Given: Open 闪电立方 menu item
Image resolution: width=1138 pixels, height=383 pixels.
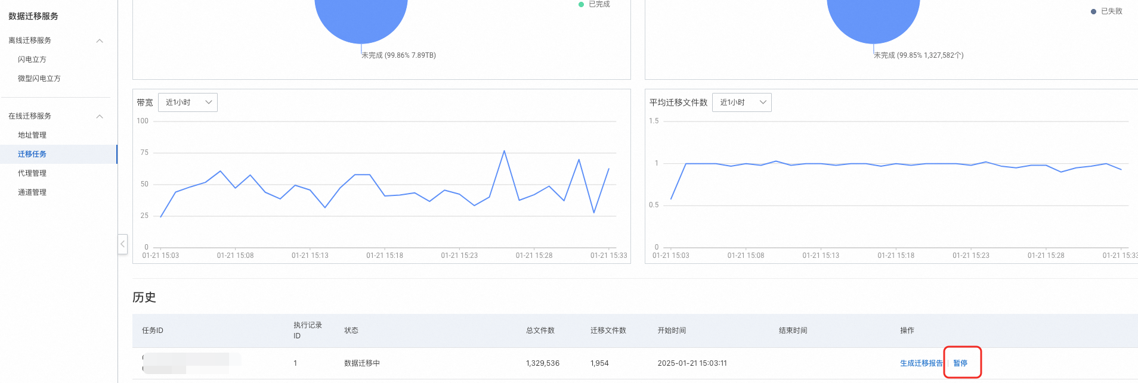Looking at the screenshot, I should (x=32, y=60).
